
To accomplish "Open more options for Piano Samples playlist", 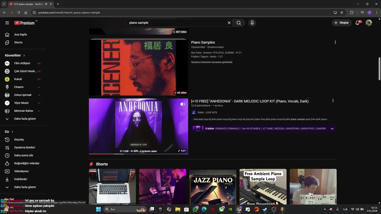I will click(x=335, y=43).
